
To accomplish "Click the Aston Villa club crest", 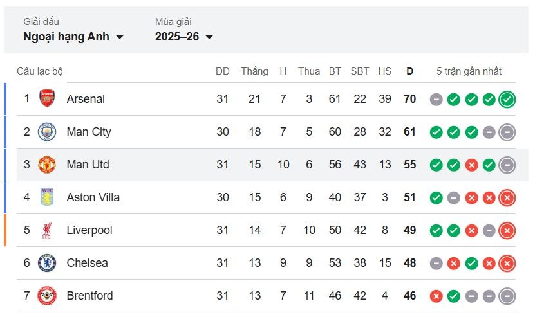I will (x=47, y=197).
